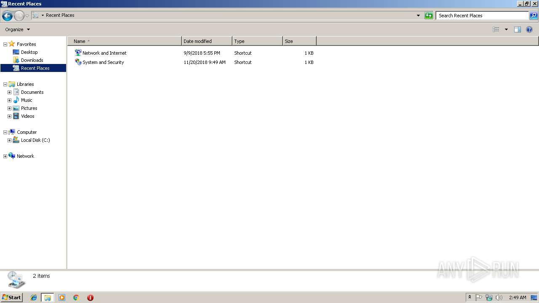Open the breadcrumb root dropdown arrow
The height and width of the screenshot is (303, 539).
pos(43,16)
